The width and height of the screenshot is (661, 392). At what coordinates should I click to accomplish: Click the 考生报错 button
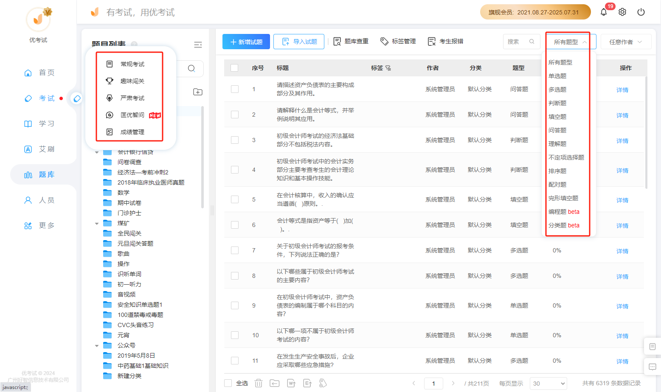446,41
